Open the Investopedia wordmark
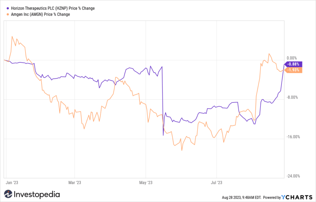The height and width of the screenshot is (202, 316). [x=37, y=194]
